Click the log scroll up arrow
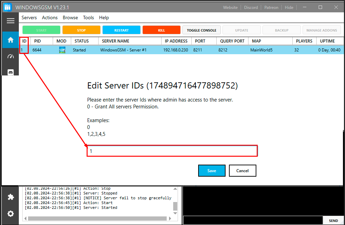This screenshot has height=225, width=345. [175, 189]
